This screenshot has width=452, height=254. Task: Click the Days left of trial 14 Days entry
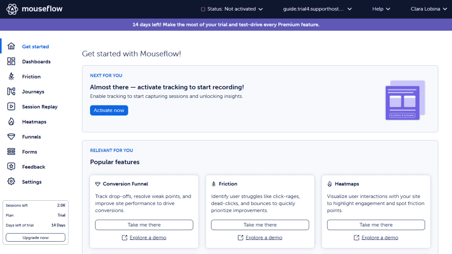[35, 225]
